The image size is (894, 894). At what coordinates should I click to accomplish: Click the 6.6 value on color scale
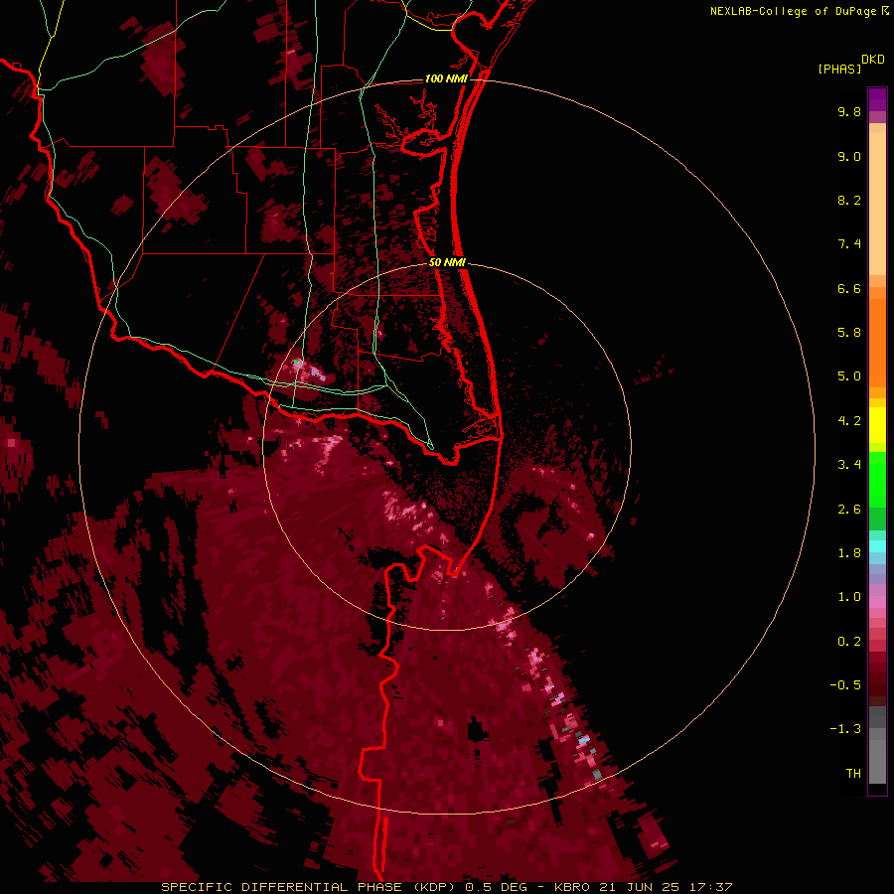click(x=849, y=288)
